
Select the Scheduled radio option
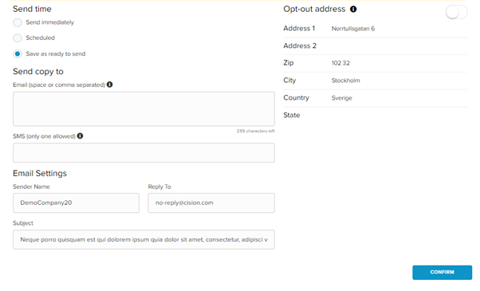[18, 38]
